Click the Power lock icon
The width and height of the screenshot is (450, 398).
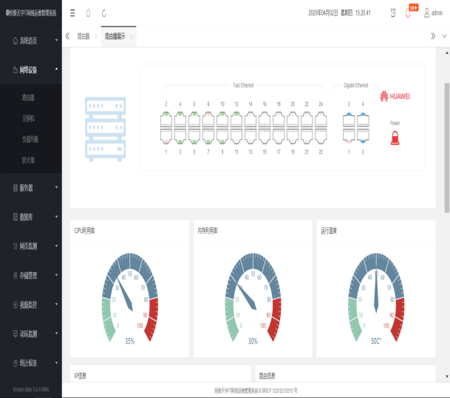coord(395,138)
